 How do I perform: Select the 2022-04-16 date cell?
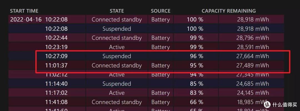[26, 19]
